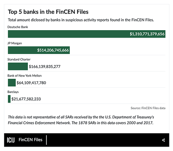The height and width of the screenshot is (151, 173).
Task: Click the $64,109,417,780 value label
Action: click(31, 83)
